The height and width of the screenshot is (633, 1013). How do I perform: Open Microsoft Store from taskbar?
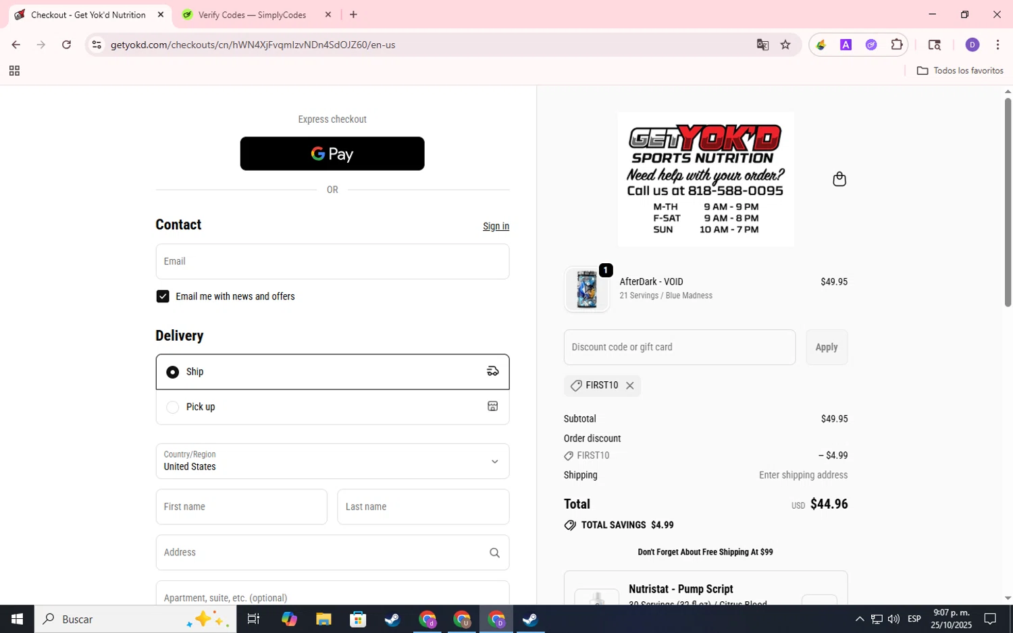tap(358, 619)
